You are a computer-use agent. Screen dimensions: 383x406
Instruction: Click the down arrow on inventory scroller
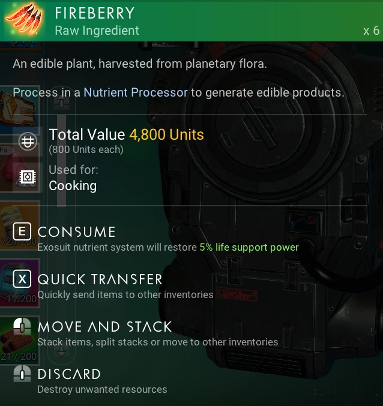[x=61, y=353]
